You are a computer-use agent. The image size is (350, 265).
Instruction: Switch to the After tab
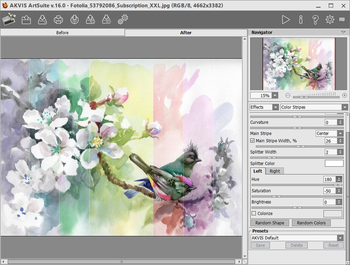pyautogui.click(x=185, y=32)
